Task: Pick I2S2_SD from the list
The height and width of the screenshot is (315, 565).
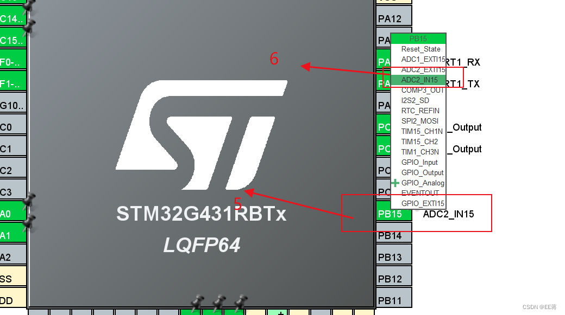Action: [415, 101]
